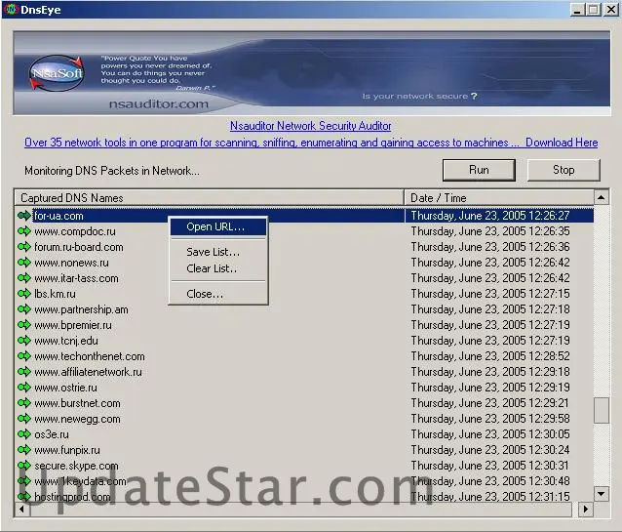Sort by the Captured DNS Names column header
622x532 pixels.
pyautogui.click(x=209, y=198)
